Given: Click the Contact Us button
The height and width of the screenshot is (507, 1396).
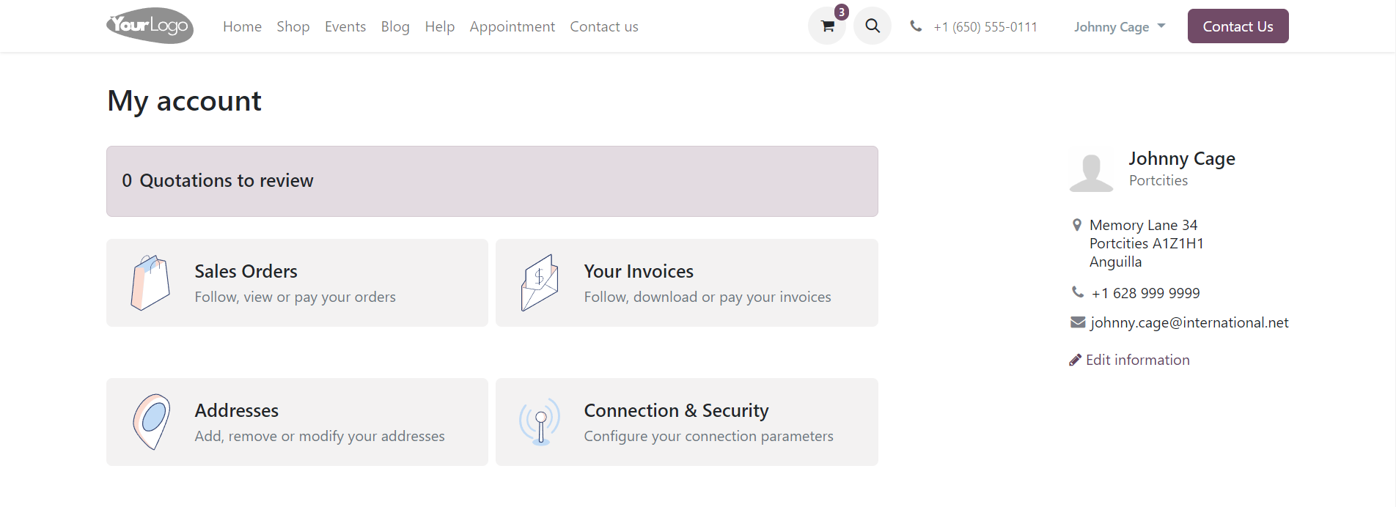Looking at the screenshot, I should click(x=1238, y=26).
